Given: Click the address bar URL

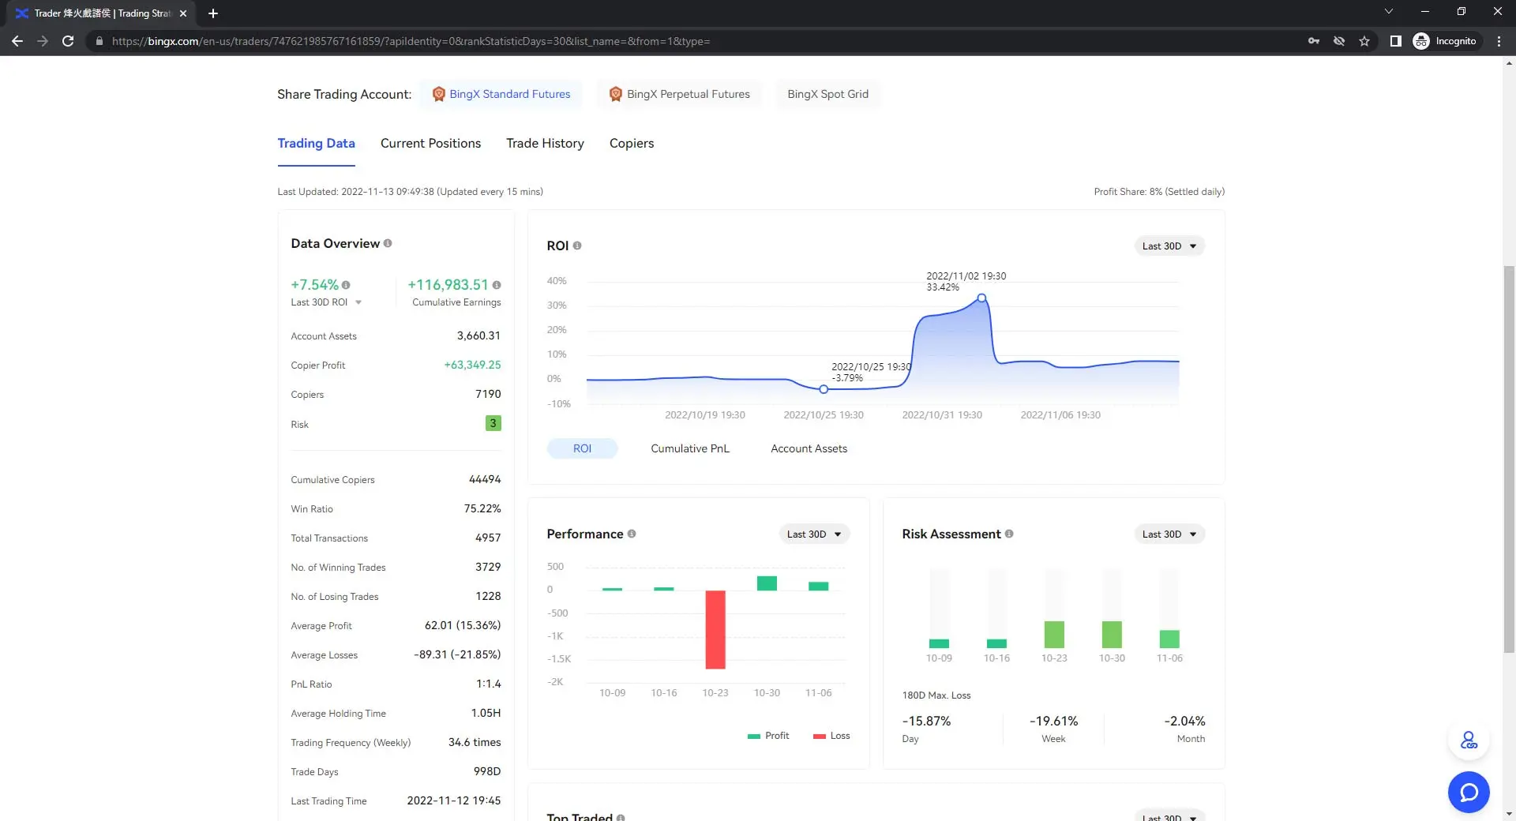Looking at the screenshot, I should (x=411, y=41).
